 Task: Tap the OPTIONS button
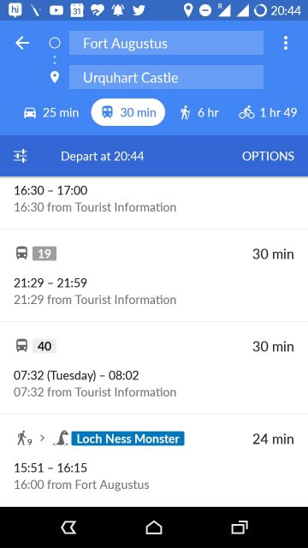[x=268, y=156]
